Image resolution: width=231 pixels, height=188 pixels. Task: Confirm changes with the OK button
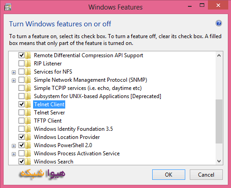pyautogui.click(x=168, y=174)
